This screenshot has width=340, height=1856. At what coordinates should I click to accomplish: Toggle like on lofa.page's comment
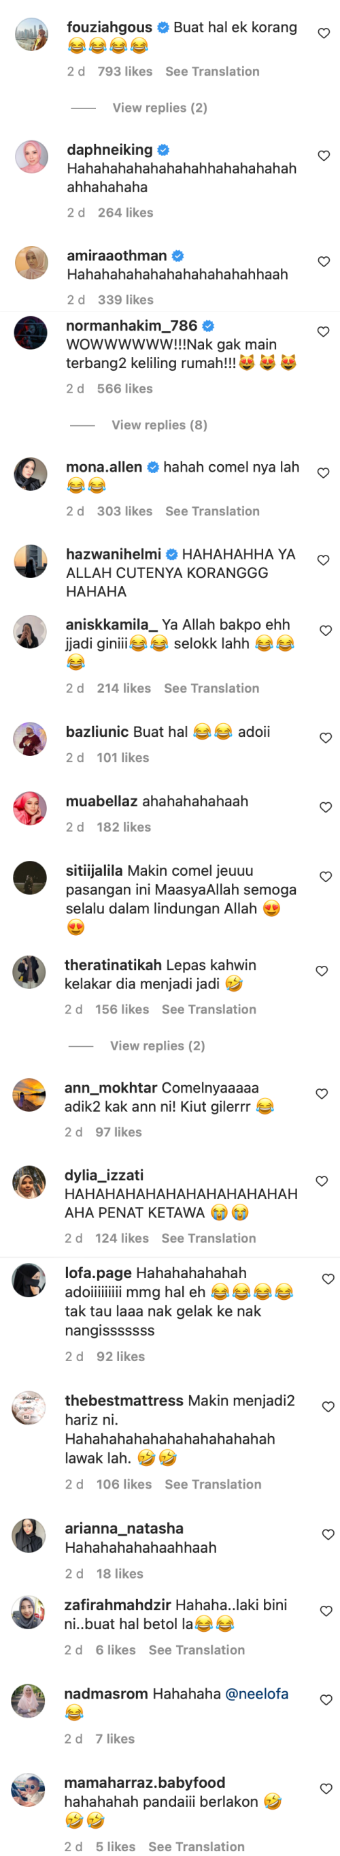[x=328, y=1279]
